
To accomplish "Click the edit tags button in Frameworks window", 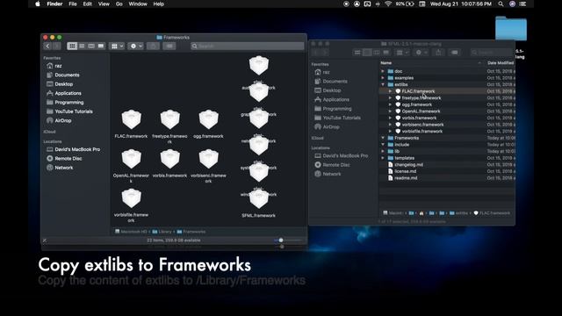I will coord(169,47).
